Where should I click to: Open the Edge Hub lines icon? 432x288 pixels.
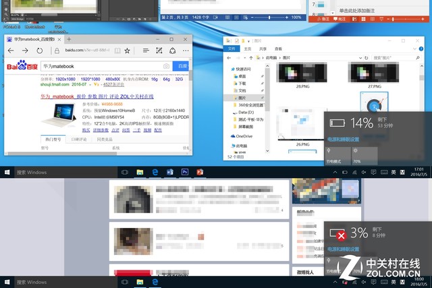146,51
